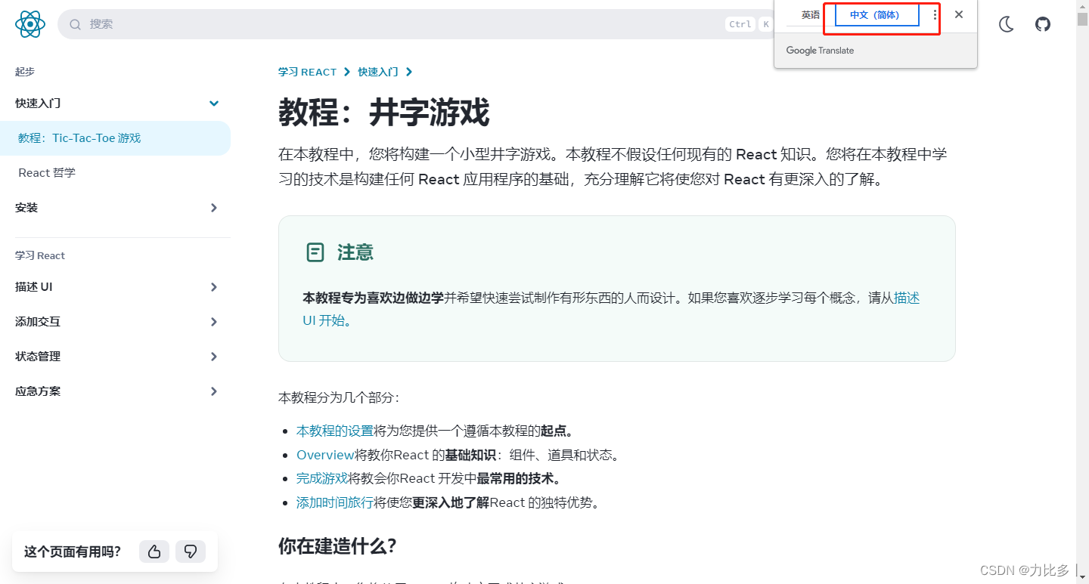Expand the 描述 UI section chevron
The width and height of the screenshot is (1089, 584).
(214, 287)
